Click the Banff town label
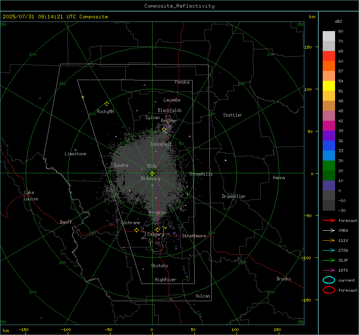 tap(66, 222)
